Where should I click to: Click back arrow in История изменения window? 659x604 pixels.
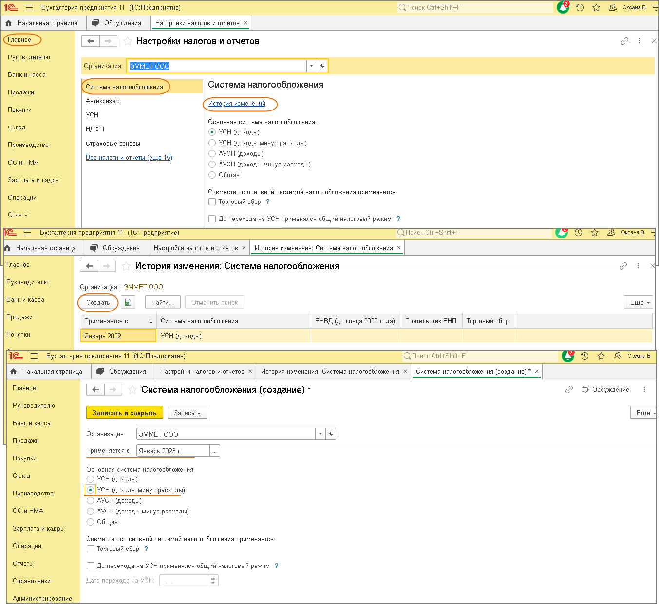click(89, 266)
